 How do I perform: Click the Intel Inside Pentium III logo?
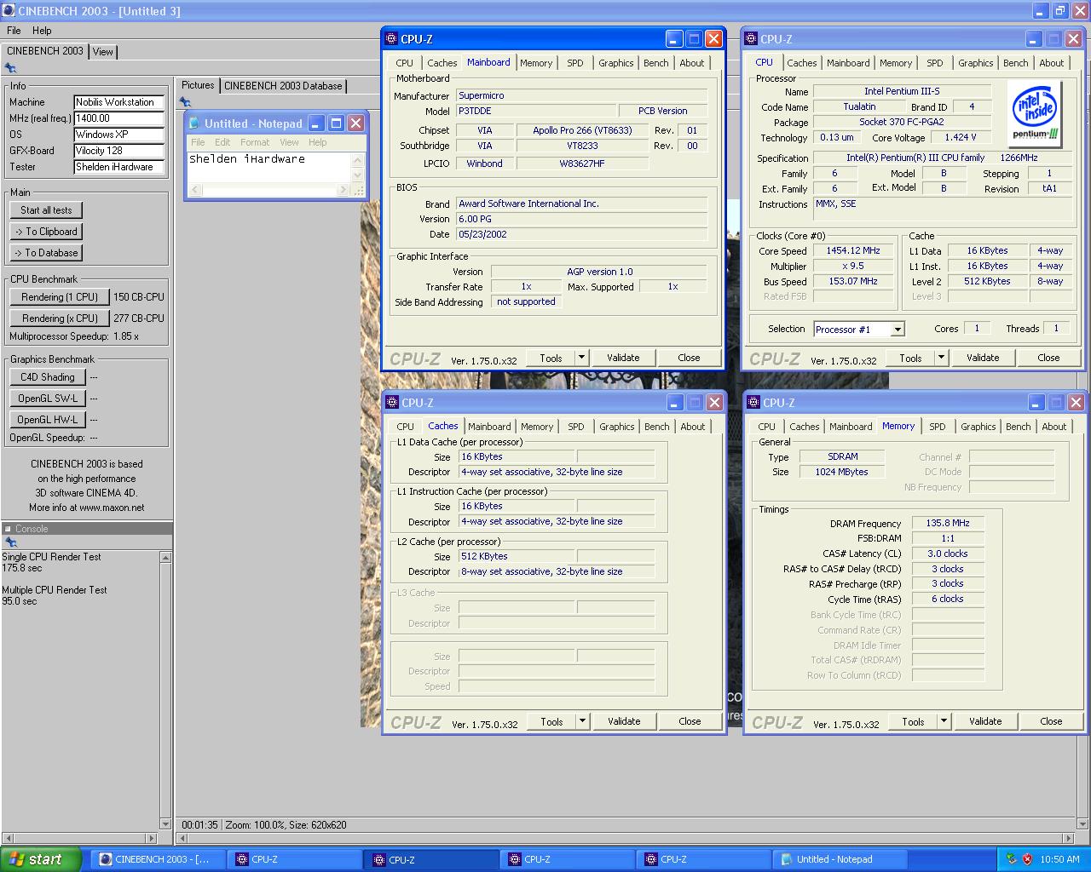click(x=1035, y=113)
